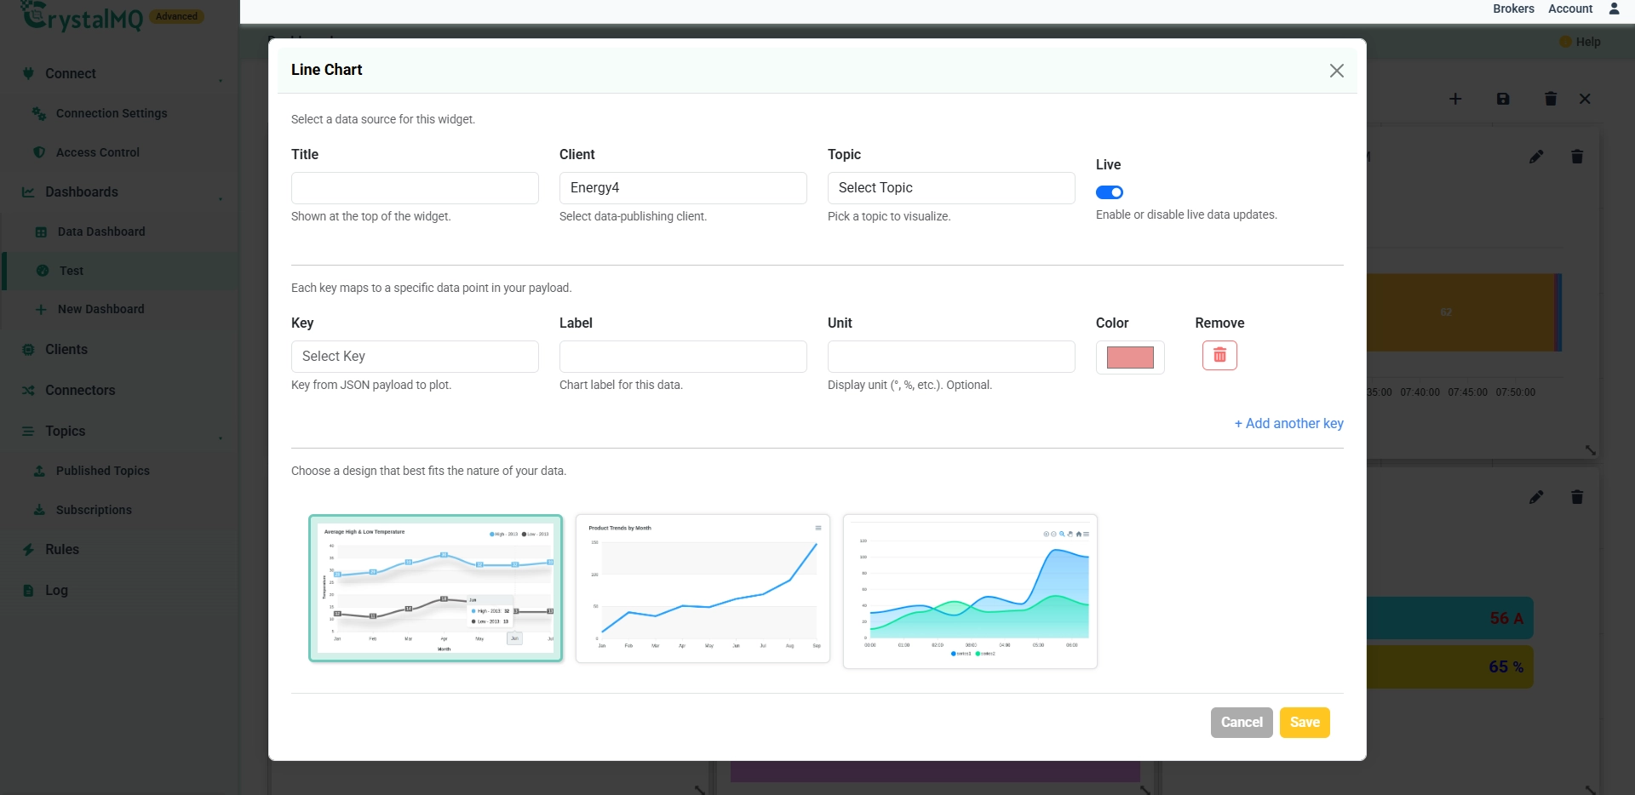The width and height of the screenshot is (1635, 795).
Task: Open the Select Topic dropdown
Action: [951, 188]
